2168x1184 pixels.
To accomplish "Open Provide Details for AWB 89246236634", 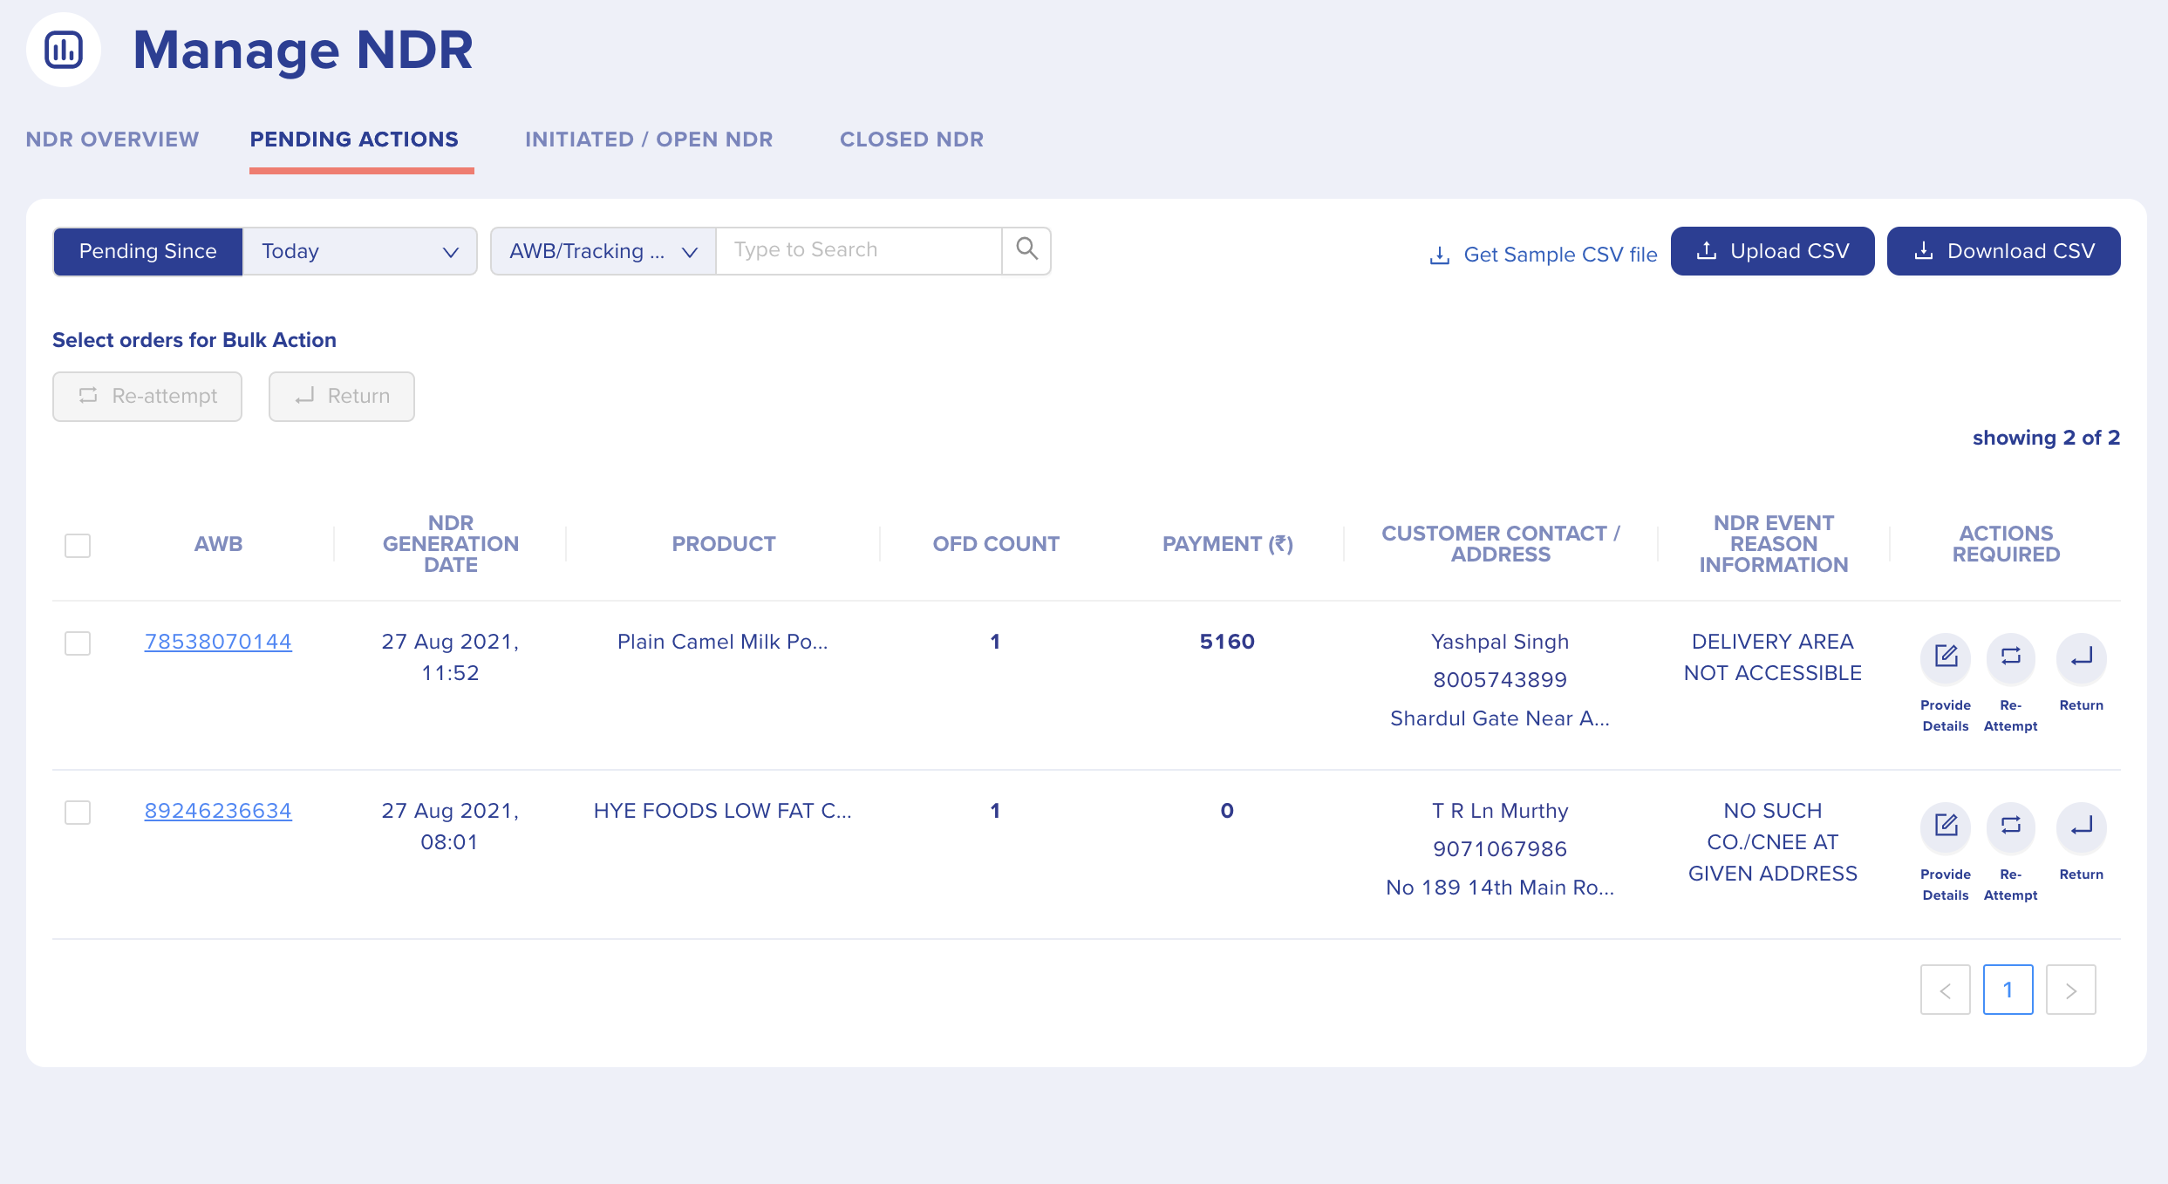I will click(x=1945, y=827).
